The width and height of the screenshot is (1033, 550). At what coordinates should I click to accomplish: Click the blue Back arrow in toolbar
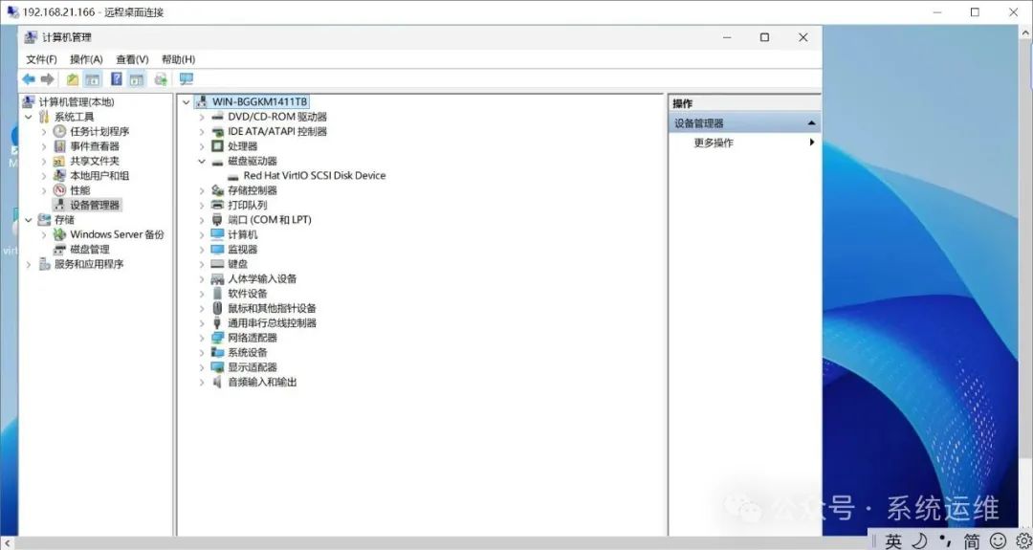[x=29, y=79]
